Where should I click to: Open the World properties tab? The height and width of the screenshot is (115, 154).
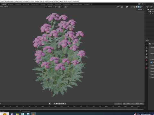tap(147, 60)
